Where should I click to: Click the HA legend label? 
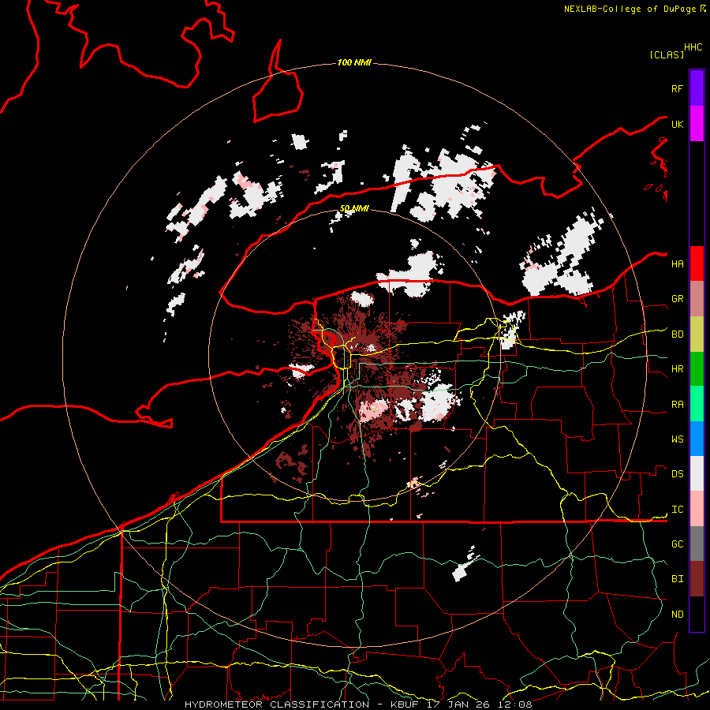tap(677, 263)
